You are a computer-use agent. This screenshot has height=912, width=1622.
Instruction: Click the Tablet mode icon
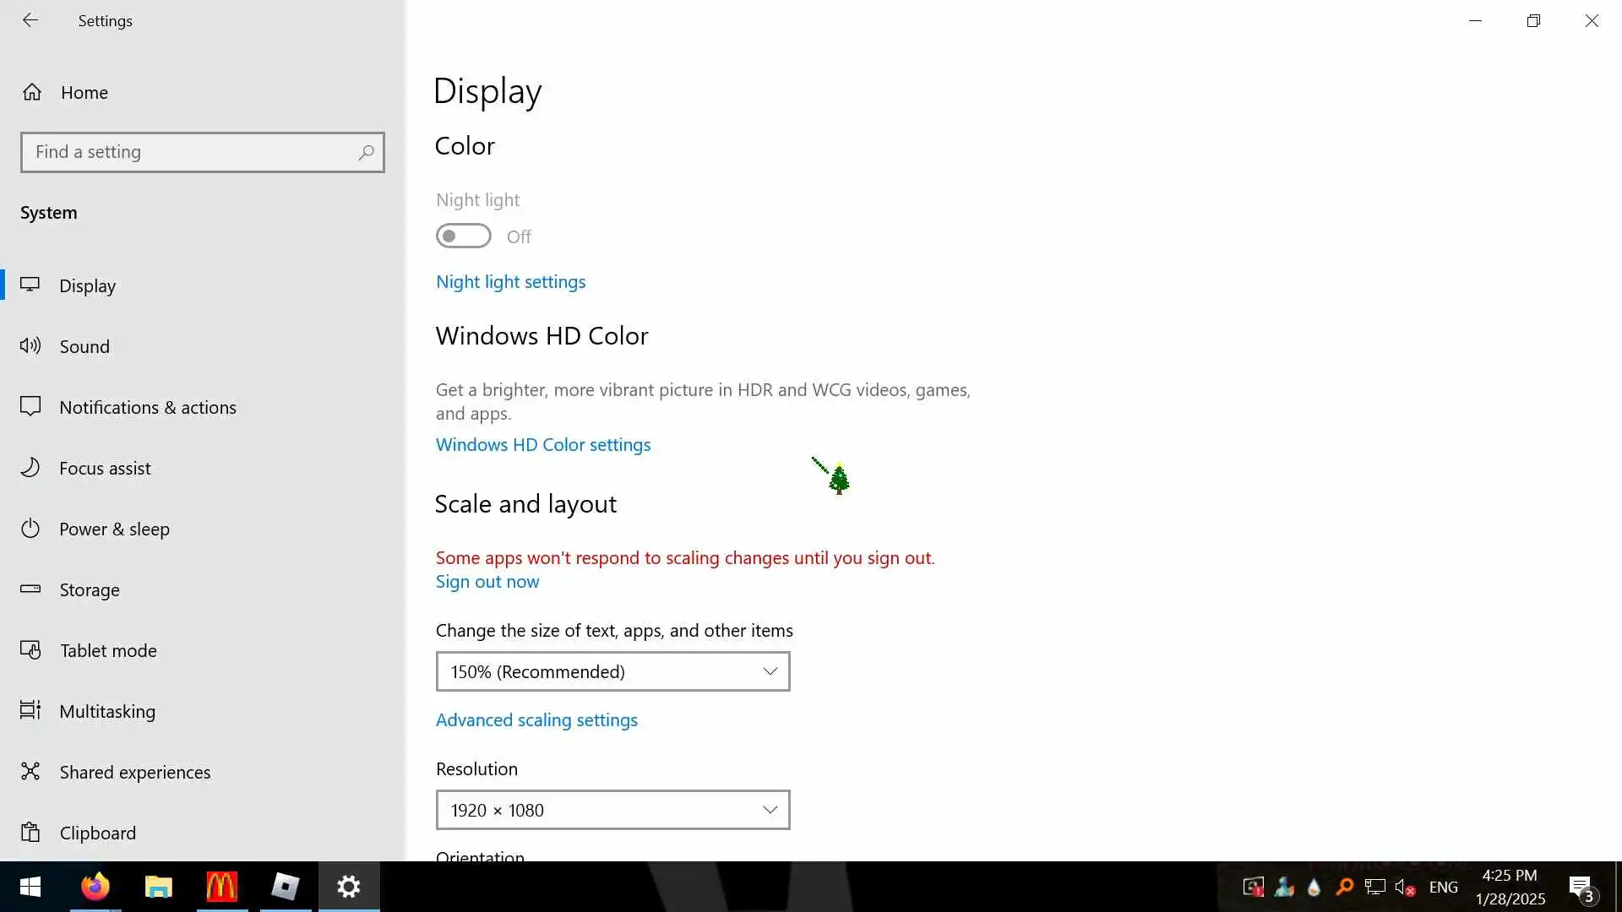30,650
